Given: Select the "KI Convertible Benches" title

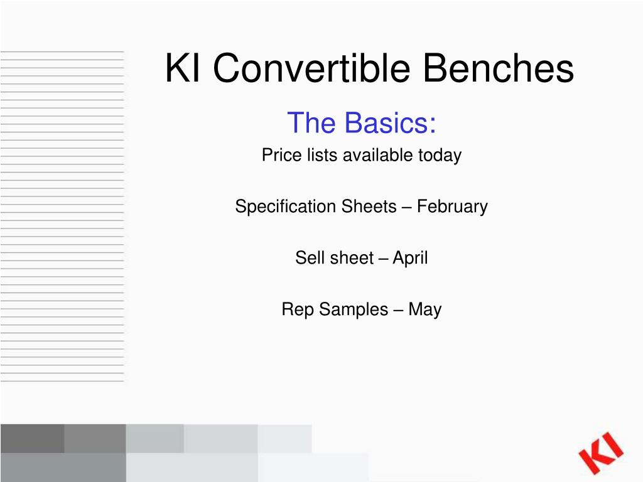Looking at the screenshot, I should (369, 68).
